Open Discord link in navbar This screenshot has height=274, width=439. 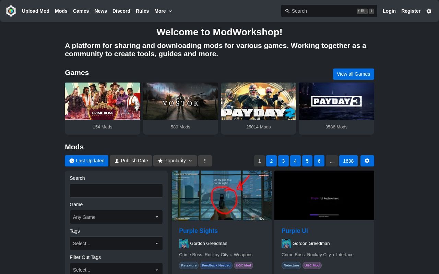click(x=121, y=11)
